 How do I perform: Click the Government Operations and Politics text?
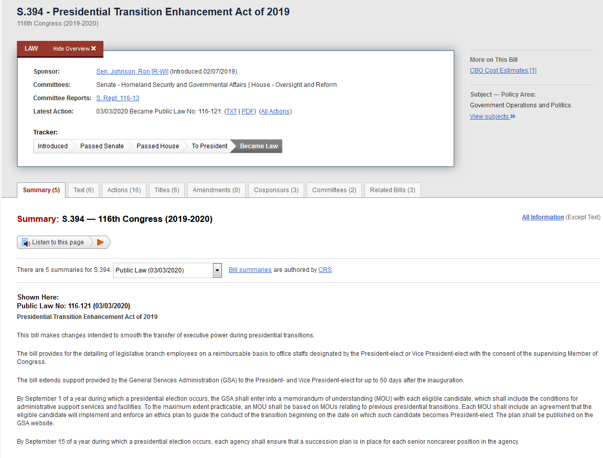click(x=520, y=105)
